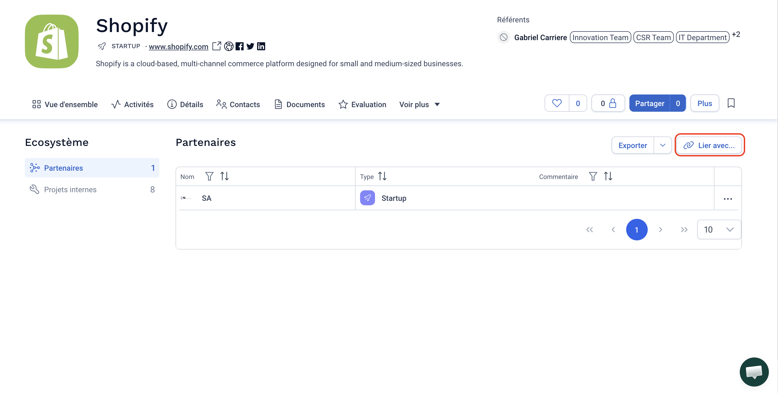This screenshot has width=778, height=393.
Task: Click the Shopify logo thumbnail
Action: pyautogui.click(x=52, y=41)
